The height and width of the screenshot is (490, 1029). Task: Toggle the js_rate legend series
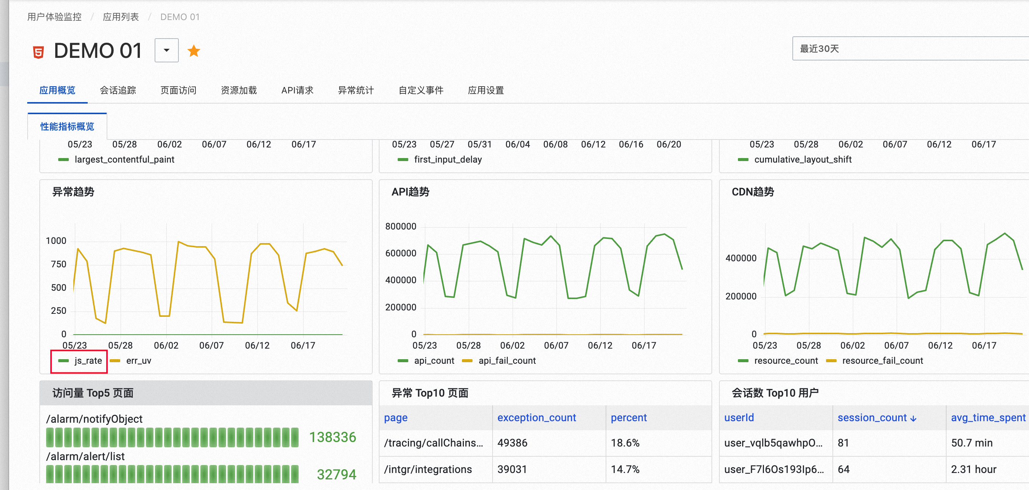tap(80, 361)
